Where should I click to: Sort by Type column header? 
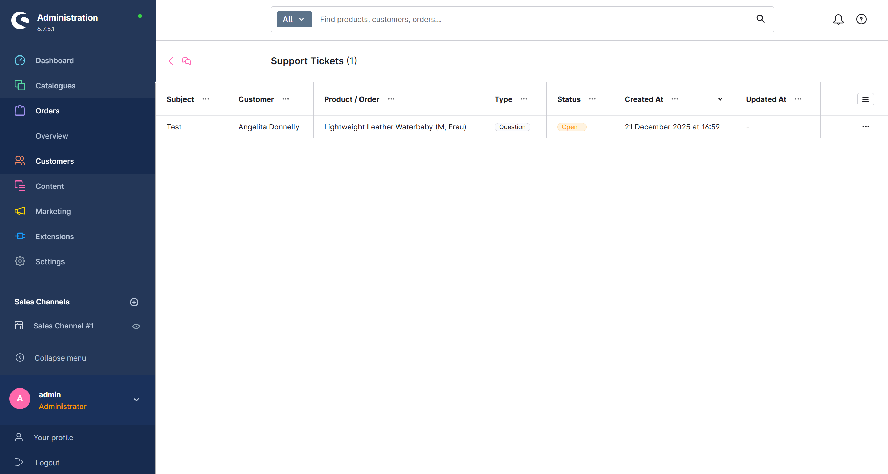(x=503, y=99)
